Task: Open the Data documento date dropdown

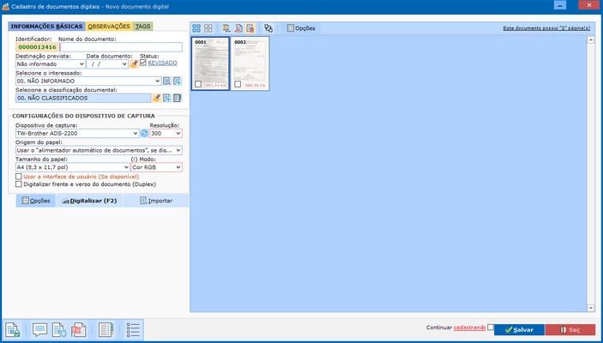Action: (124, 64)
